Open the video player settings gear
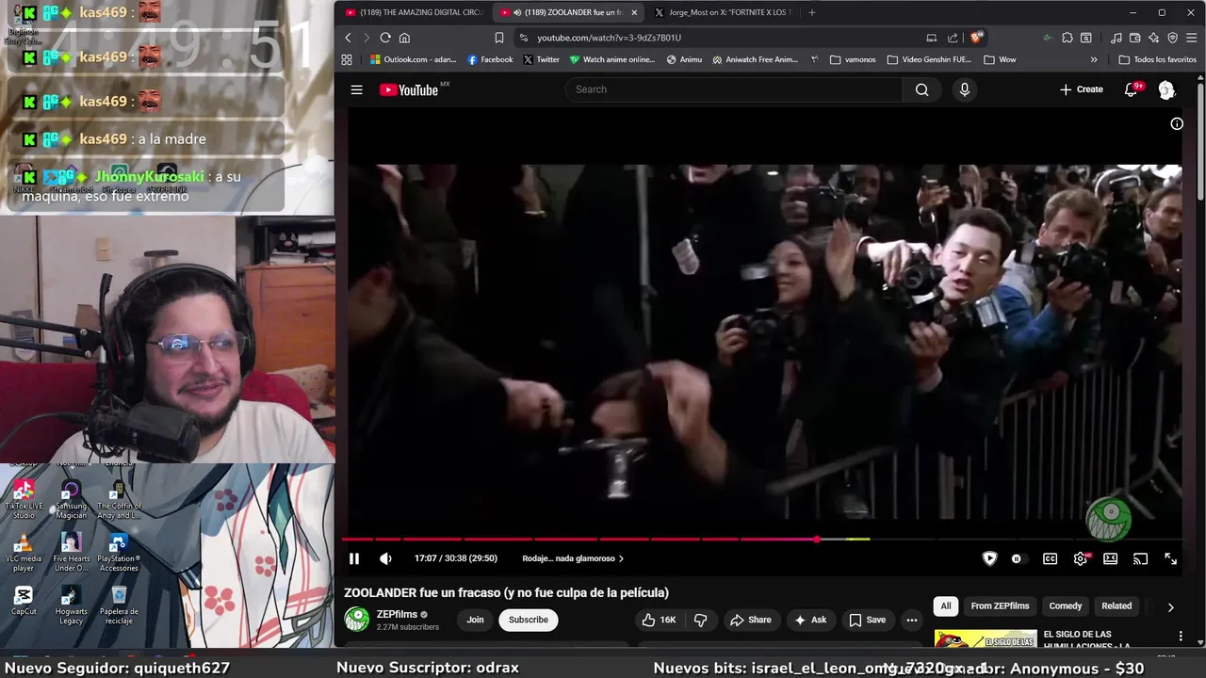This screenshot has width=1206, height=678. [x=1080, y=558]
